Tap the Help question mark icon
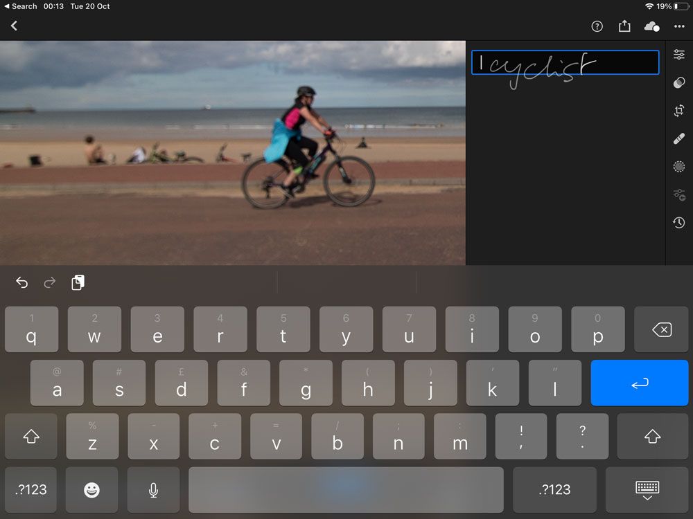Viewport: 693px width, 519px height. point(597,26)
